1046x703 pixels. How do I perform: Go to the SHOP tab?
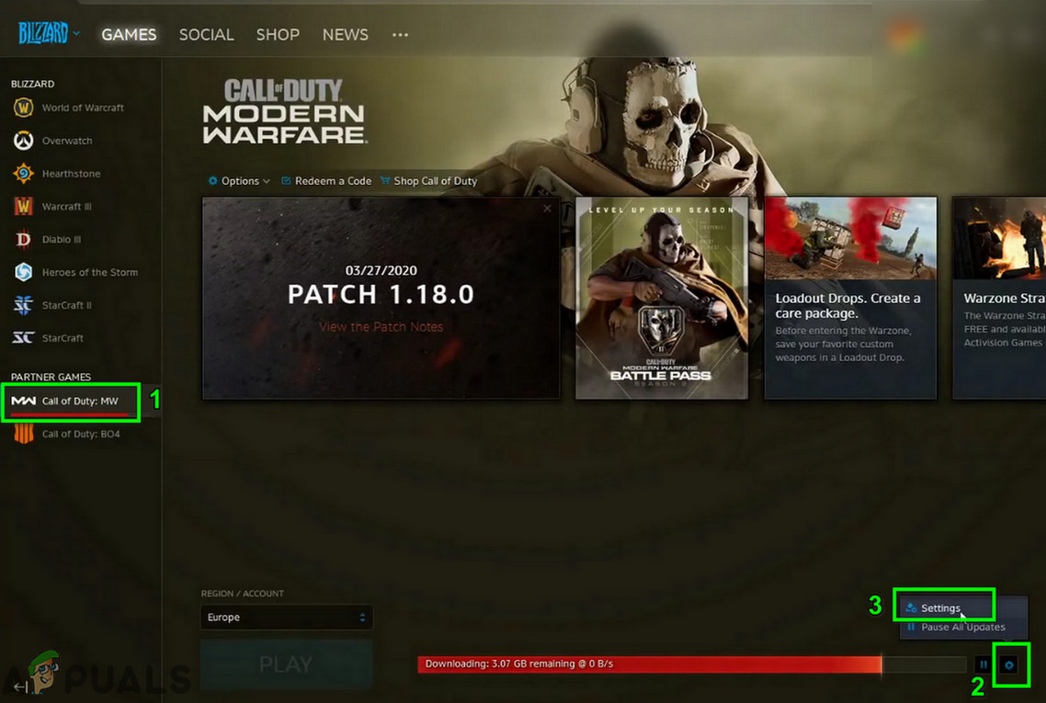278,35
